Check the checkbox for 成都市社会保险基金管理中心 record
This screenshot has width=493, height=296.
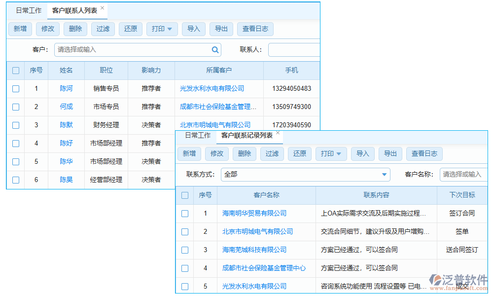click(x=185, y=268)
